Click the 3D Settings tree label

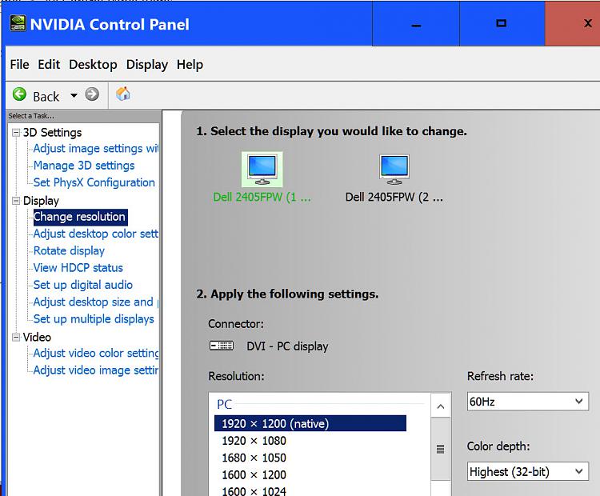click(x=53, y=133)
